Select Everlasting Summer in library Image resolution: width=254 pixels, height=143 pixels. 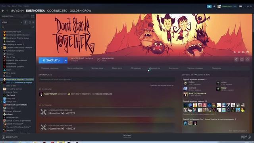pos(14,89)
